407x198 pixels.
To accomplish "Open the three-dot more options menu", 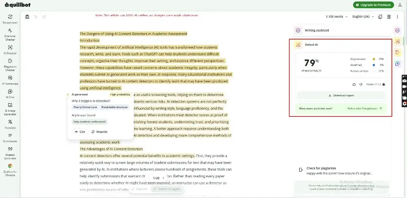I will point(397,17).
